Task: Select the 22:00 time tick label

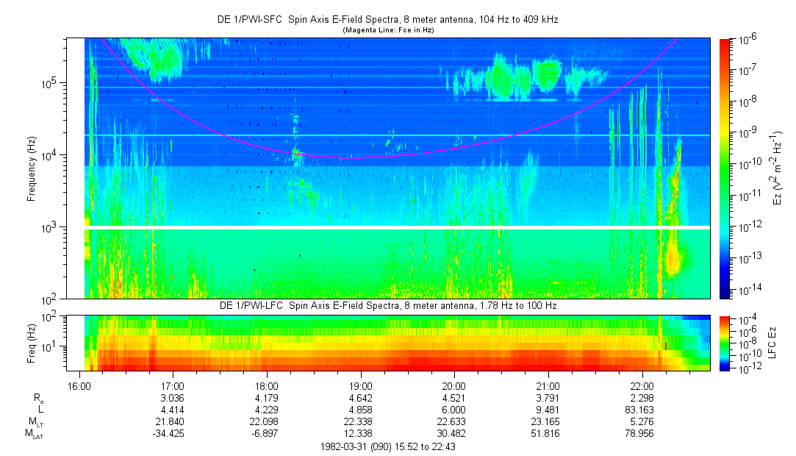Action: pos(642,386)
